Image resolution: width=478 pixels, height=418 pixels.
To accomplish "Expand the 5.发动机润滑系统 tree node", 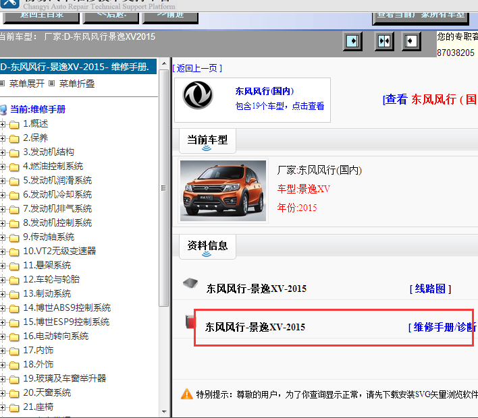I will (x=3, y=181).
